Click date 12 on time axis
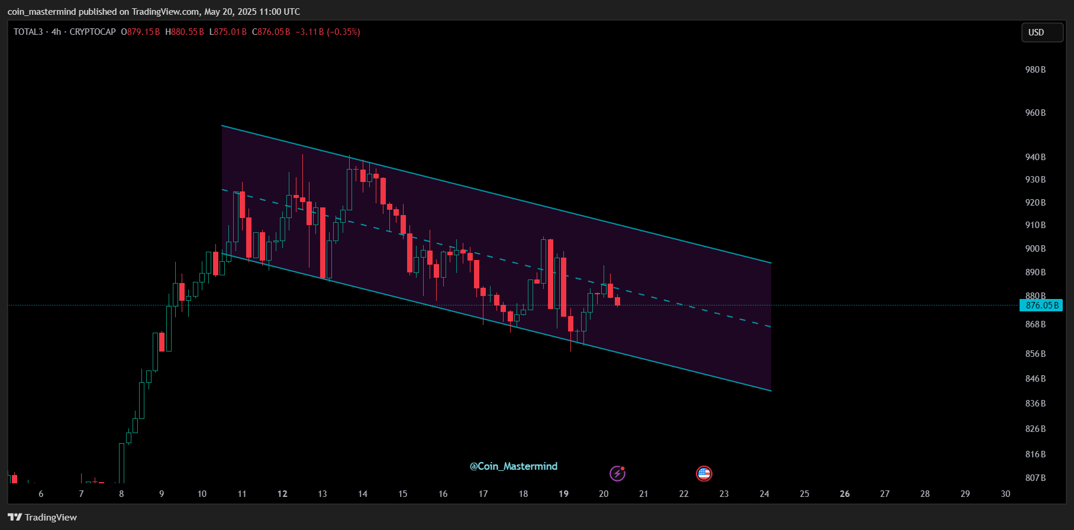Screen dimensions: 1074x530 pos(282,494)
